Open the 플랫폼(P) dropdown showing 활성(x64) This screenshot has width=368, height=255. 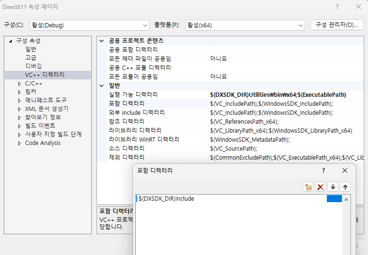245,25
